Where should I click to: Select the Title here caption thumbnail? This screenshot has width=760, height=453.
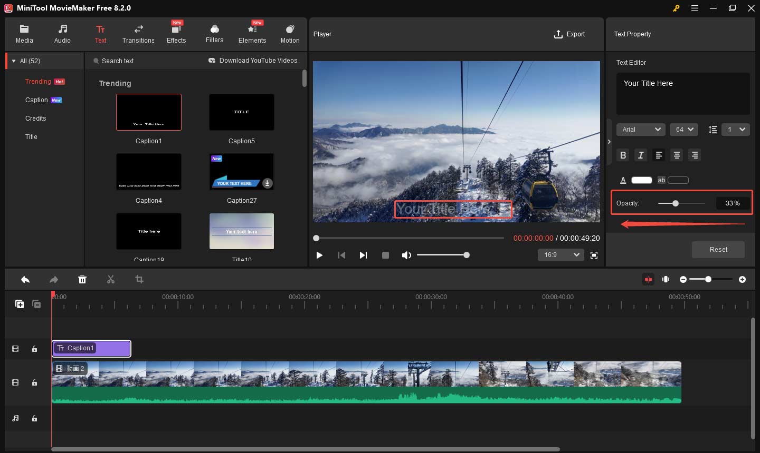coord(149,231)
